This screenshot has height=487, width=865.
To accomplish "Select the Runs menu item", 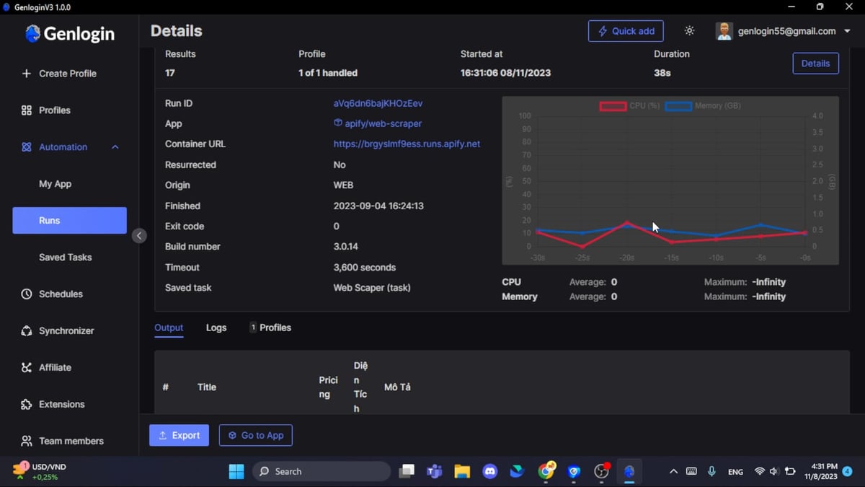I will point(69,221).
